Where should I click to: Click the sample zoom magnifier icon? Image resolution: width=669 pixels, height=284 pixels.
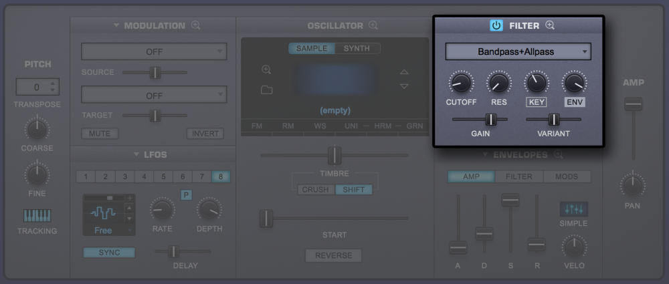(267, 69)
